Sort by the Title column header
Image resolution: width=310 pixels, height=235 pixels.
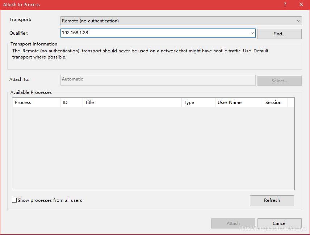(x=132, y=102)
